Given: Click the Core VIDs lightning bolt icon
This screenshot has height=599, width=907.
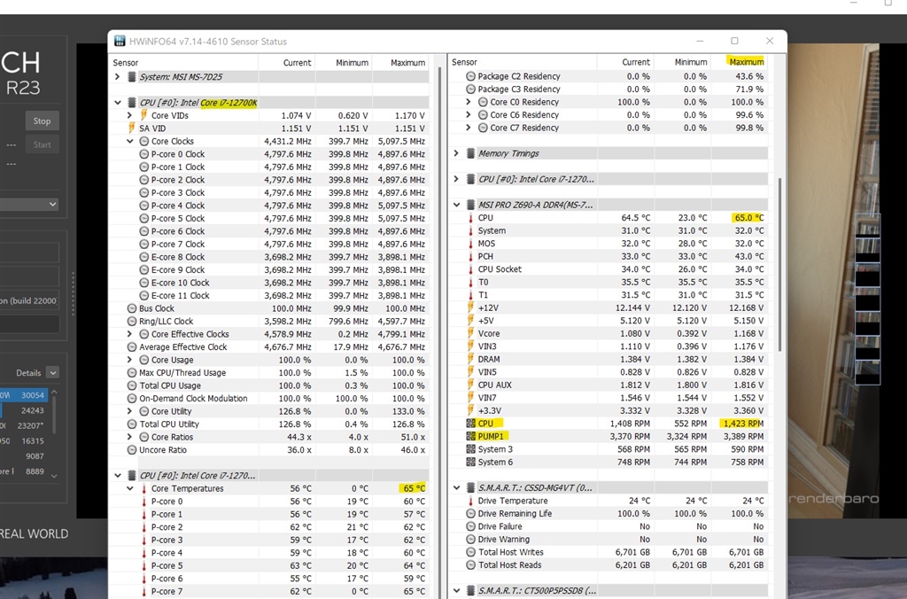Looking at the screenshot, I should pyautogui.click(x=143, y=115).
